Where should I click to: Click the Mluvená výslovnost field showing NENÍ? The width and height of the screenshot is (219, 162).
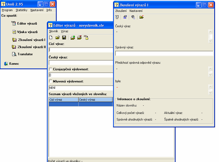[x=81, y=88]
